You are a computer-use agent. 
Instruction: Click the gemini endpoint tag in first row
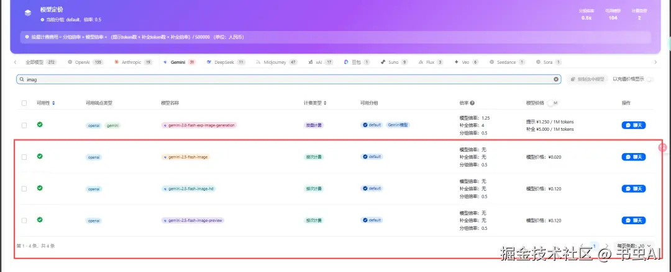113,125
